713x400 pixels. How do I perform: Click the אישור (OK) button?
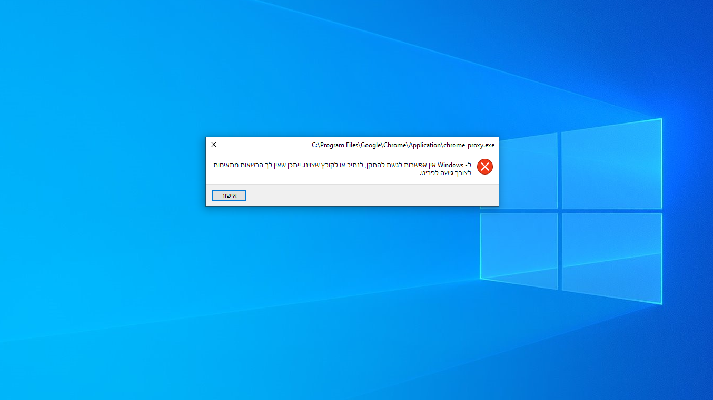coord(229,196)
